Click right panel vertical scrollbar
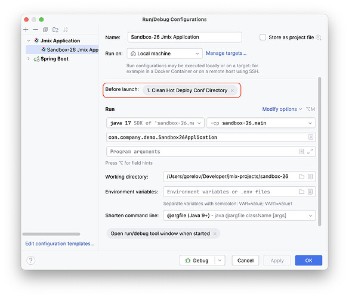Viewport: 349px width, 297px height. point(320,152)
